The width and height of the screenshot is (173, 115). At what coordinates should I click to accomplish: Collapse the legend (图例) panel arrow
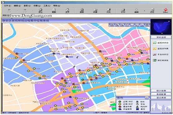point(147,98)
